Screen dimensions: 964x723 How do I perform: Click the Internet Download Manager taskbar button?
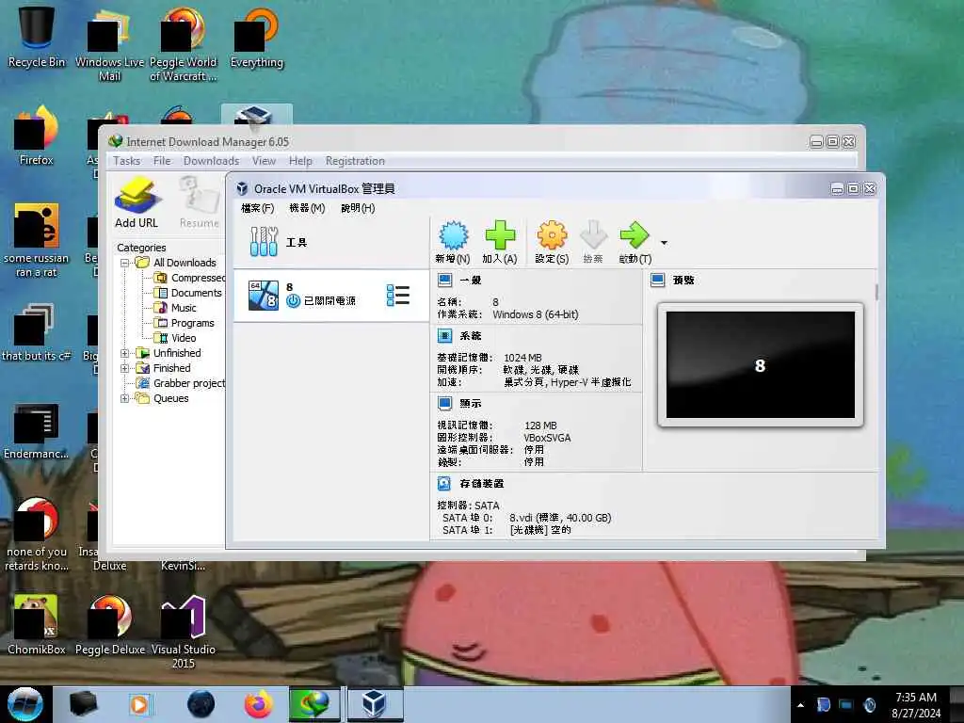point(314,704)
